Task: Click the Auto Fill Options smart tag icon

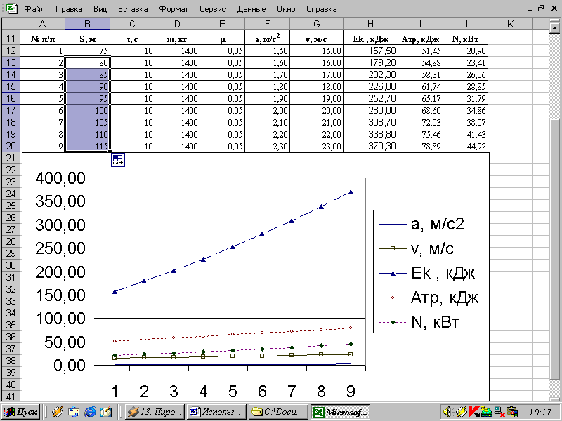Action: (117, 160)
